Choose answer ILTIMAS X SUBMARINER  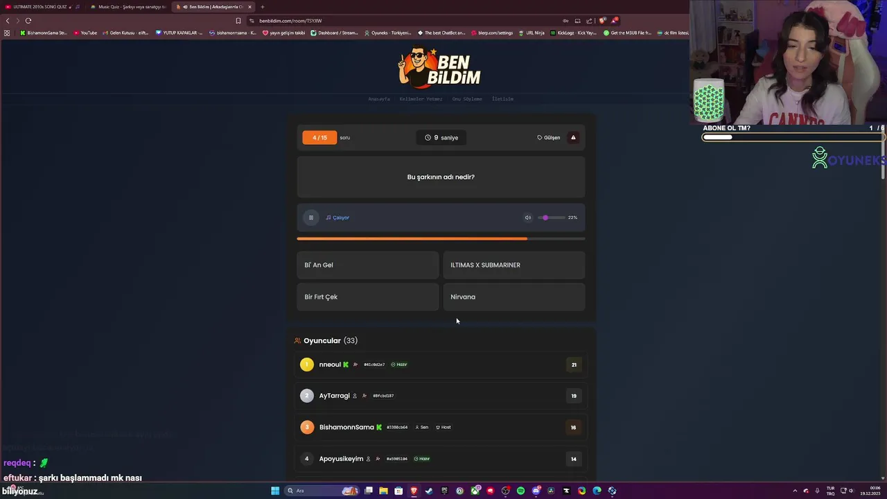514,265
